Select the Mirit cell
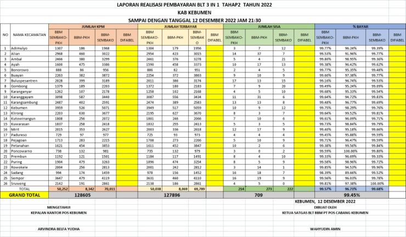The image size is (406, 237). click(29, 129)
